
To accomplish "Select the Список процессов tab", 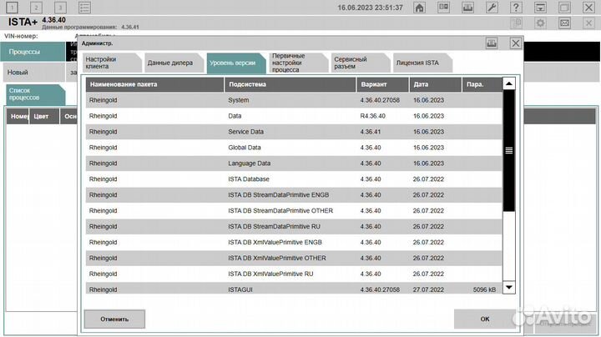I will 35,94.
